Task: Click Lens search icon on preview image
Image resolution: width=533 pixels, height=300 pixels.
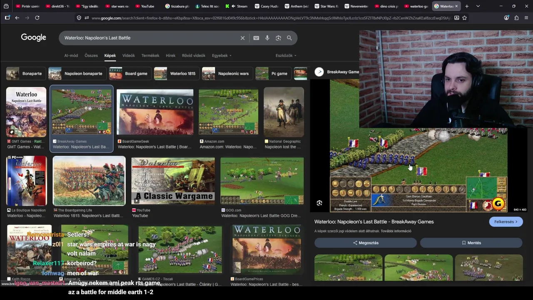Action: point(319,203)
